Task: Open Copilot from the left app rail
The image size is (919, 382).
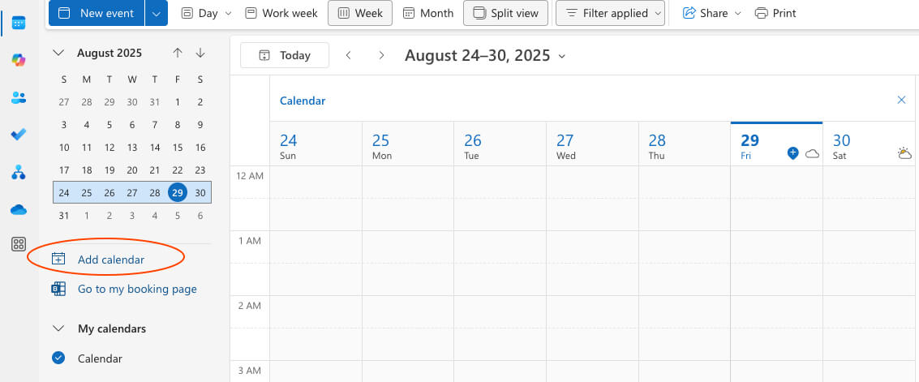Action: click(x=19, y=60)
